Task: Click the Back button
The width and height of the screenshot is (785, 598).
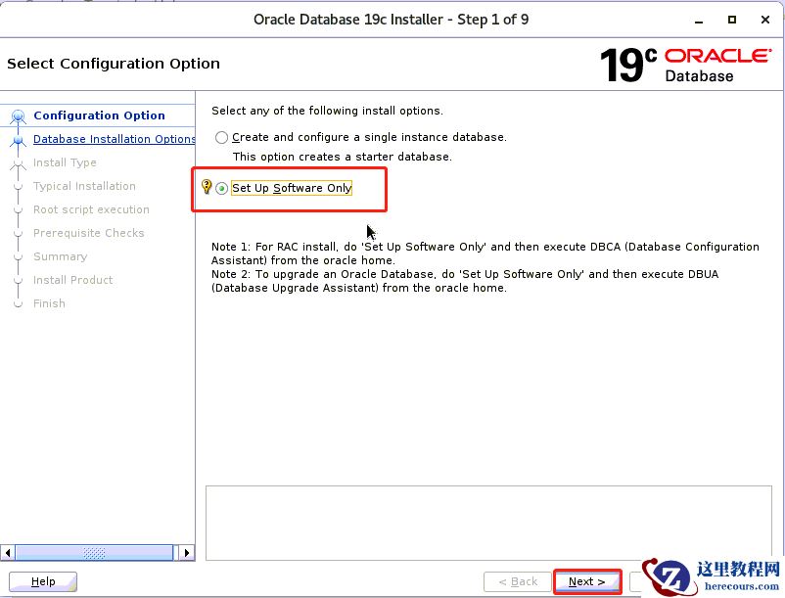Action: coord(518,581)
